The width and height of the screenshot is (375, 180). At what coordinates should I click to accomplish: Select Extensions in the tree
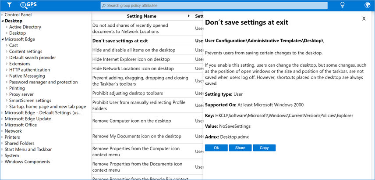coord(20,64)
